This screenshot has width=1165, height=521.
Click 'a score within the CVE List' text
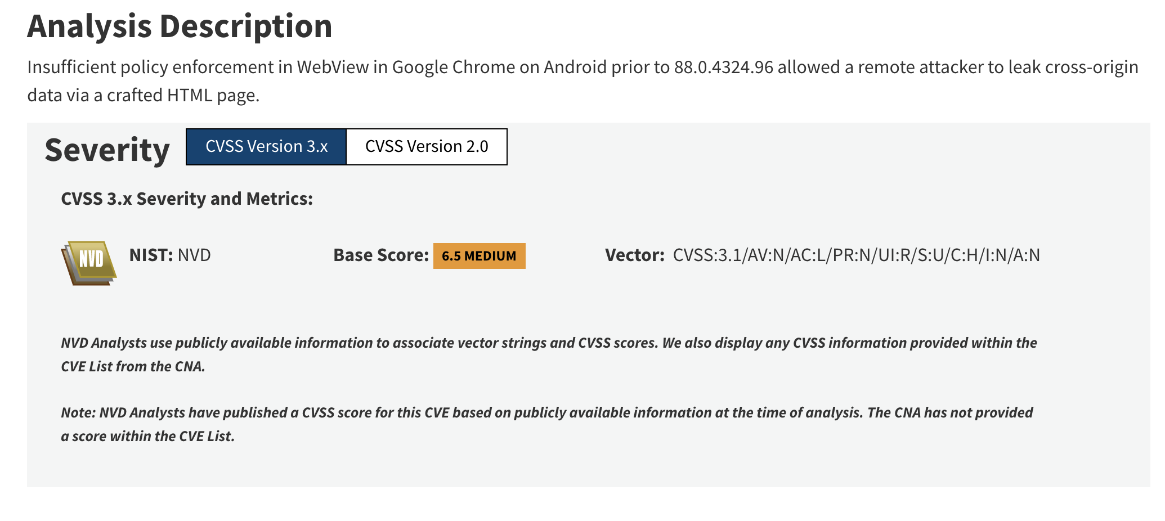(147, 436)
